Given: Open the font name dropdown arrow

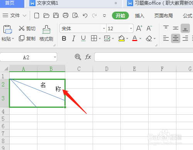Looking at the screenshot, I should (x=104, y=28).
